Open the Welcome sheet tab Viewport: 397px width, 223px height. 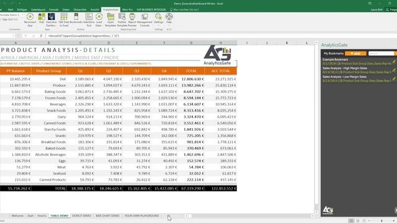(x=17, y=216)
